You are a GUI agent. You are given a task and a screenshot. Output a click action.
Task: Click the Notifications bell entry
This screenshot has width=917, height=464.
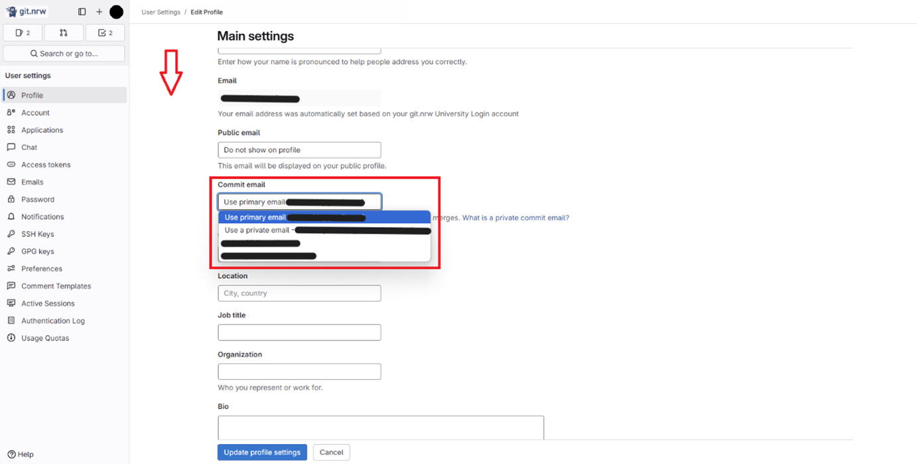pos(42,216)
